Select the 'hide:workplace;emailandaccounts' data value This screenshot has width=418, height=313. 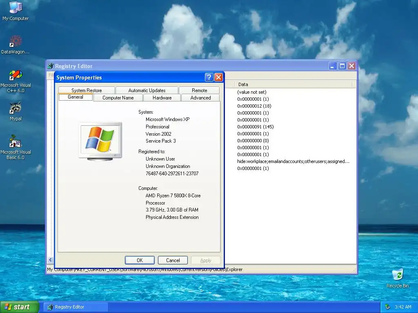pyautogui.click(x=293, y=161)
